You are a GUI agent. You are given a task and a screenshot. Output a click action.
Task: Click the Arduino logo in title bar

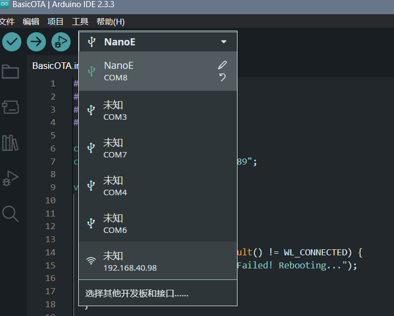tap(4, 4)
